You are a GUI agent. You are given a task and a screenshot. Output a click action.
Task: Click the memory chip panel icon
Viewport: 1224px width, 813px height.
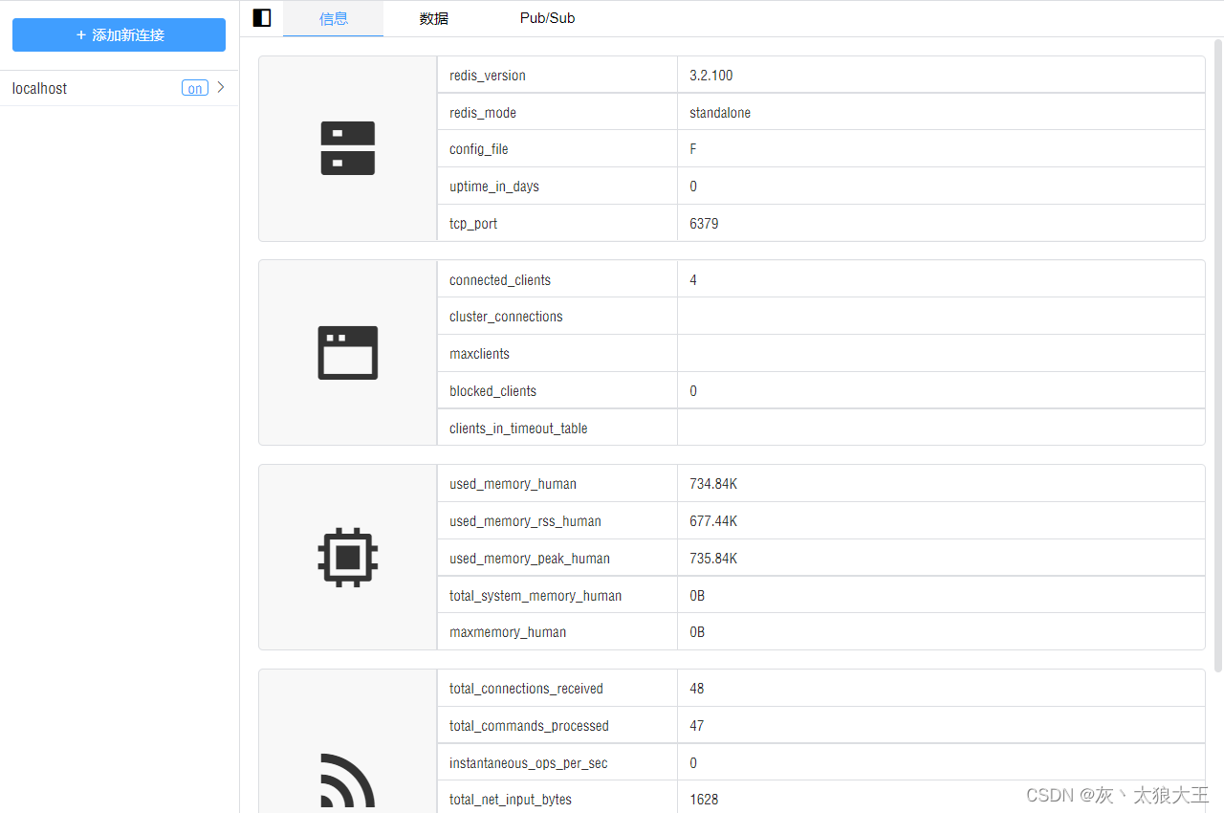[x=348, y=557]
